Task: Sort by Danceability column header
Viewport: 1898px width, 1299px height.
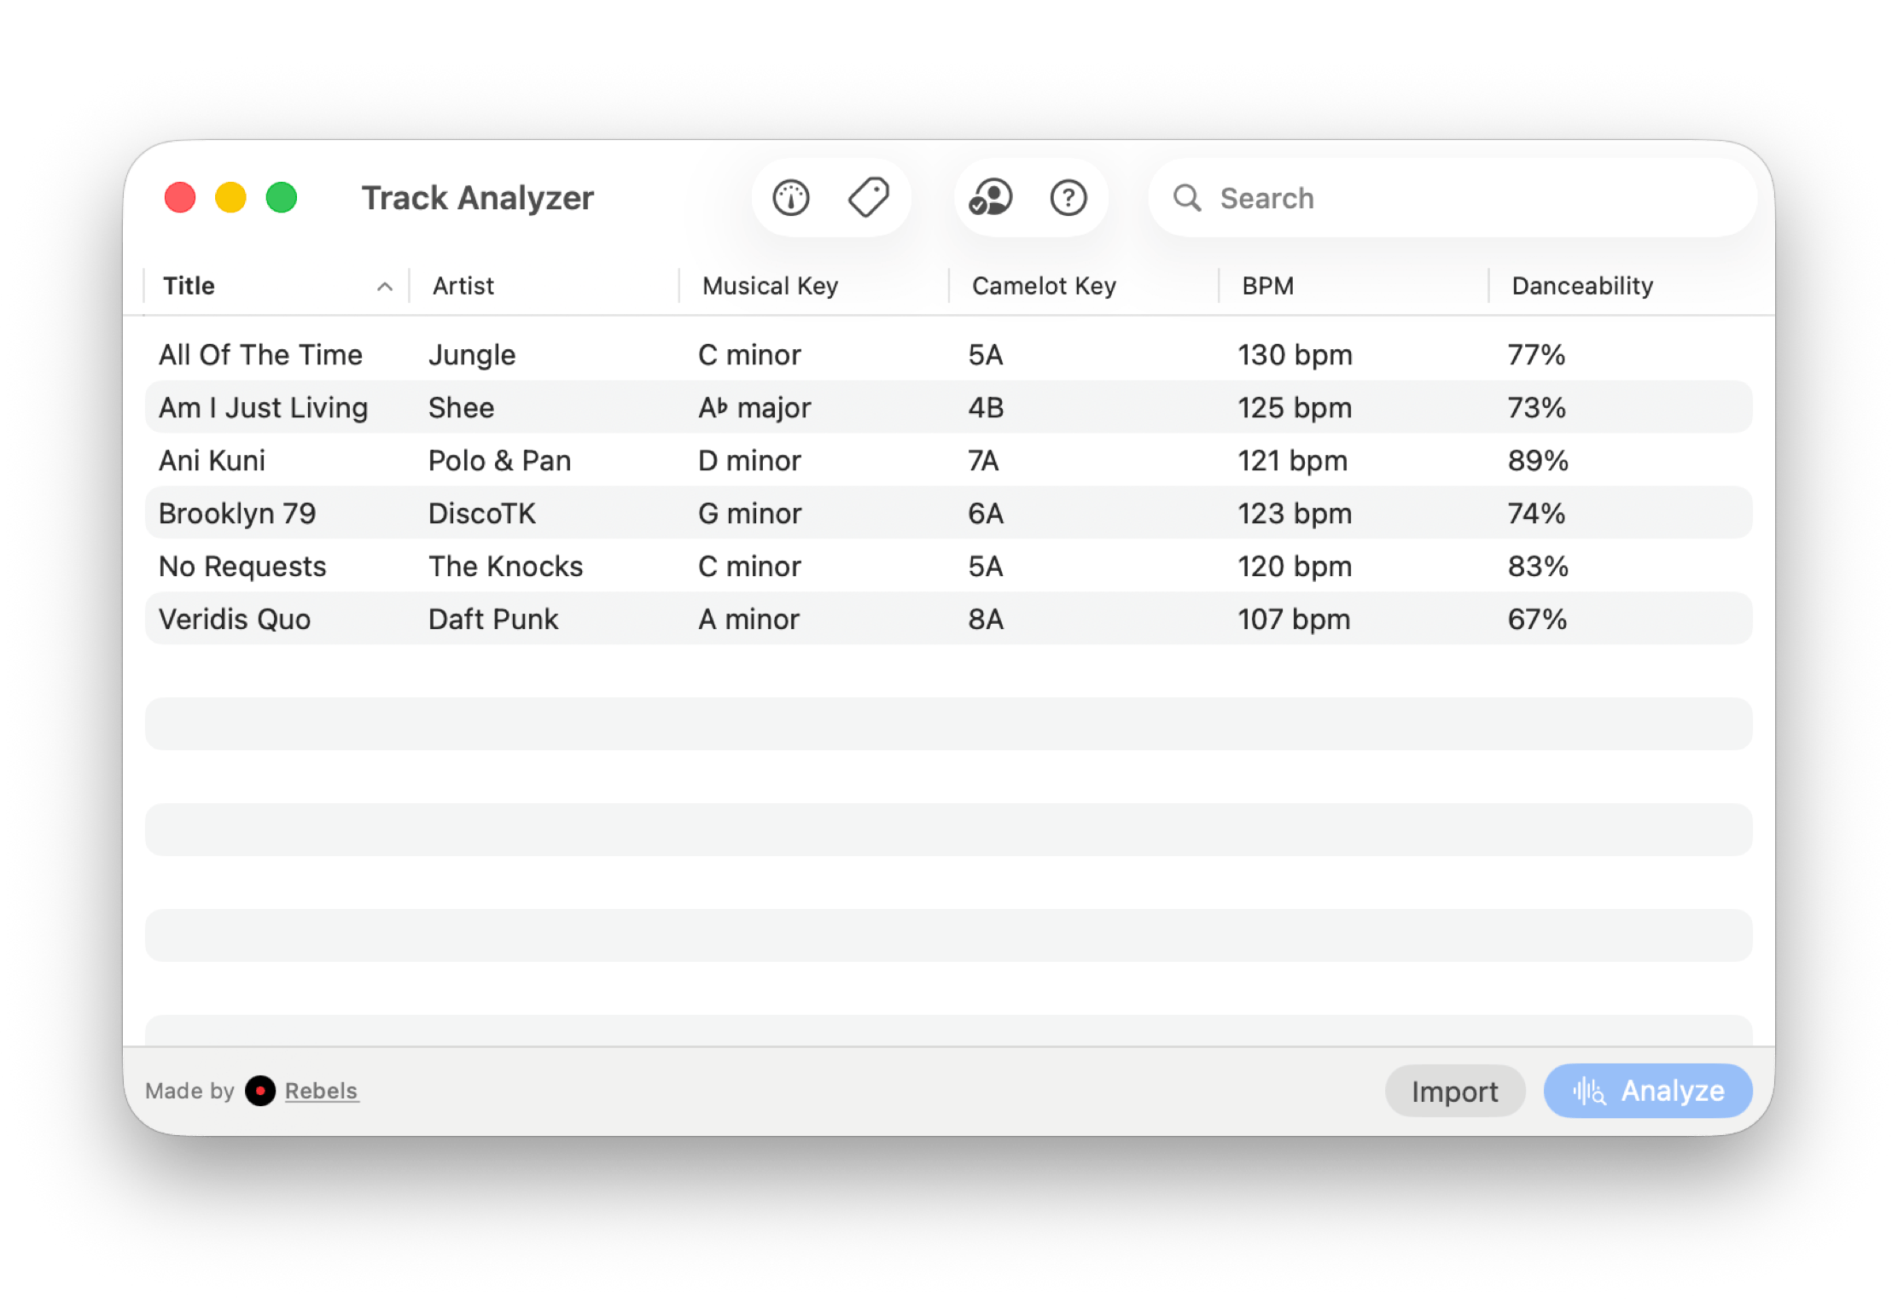Action: pos(1582,286)
